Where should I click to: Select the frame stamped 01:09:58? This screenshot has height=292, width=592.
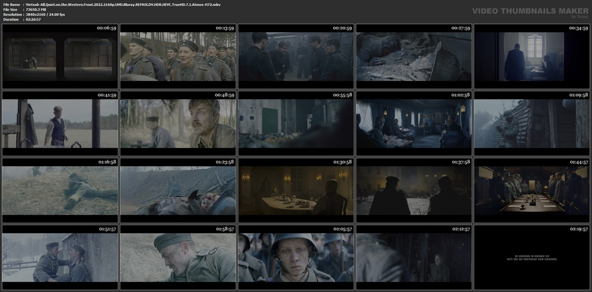532,123
